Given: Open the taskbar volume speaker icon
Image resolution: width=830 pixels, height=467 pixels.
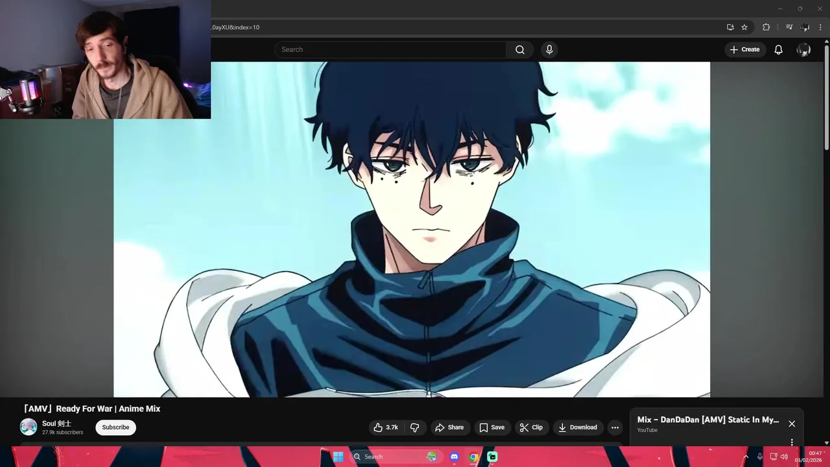Looking at the screenshot, I should tap(784, 457).
